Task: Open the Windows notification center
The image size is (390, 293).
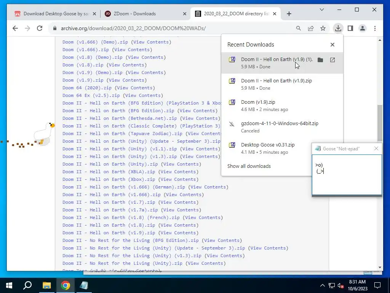Action: 377,285
